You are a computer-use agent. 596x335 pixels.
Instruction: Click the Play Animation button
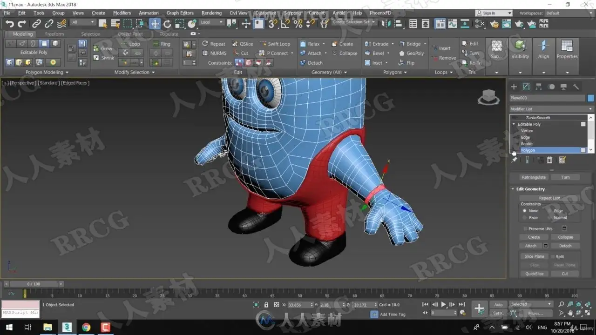(443, 305)
